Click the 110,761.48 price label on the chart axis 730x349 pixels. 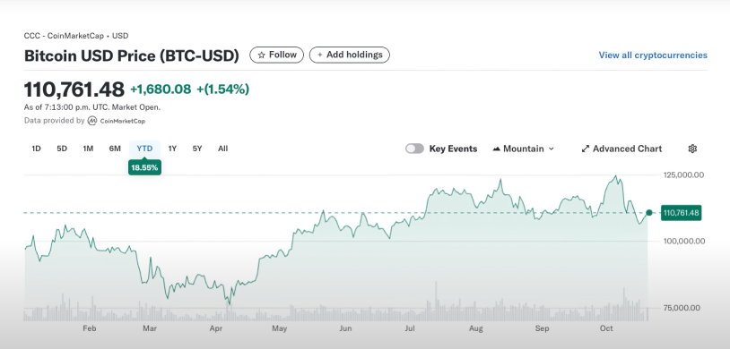coord(681,213)
